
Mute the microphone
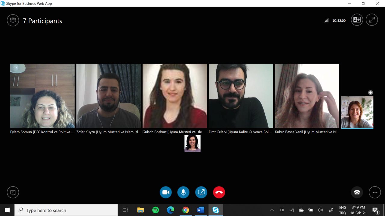point(183,192)
